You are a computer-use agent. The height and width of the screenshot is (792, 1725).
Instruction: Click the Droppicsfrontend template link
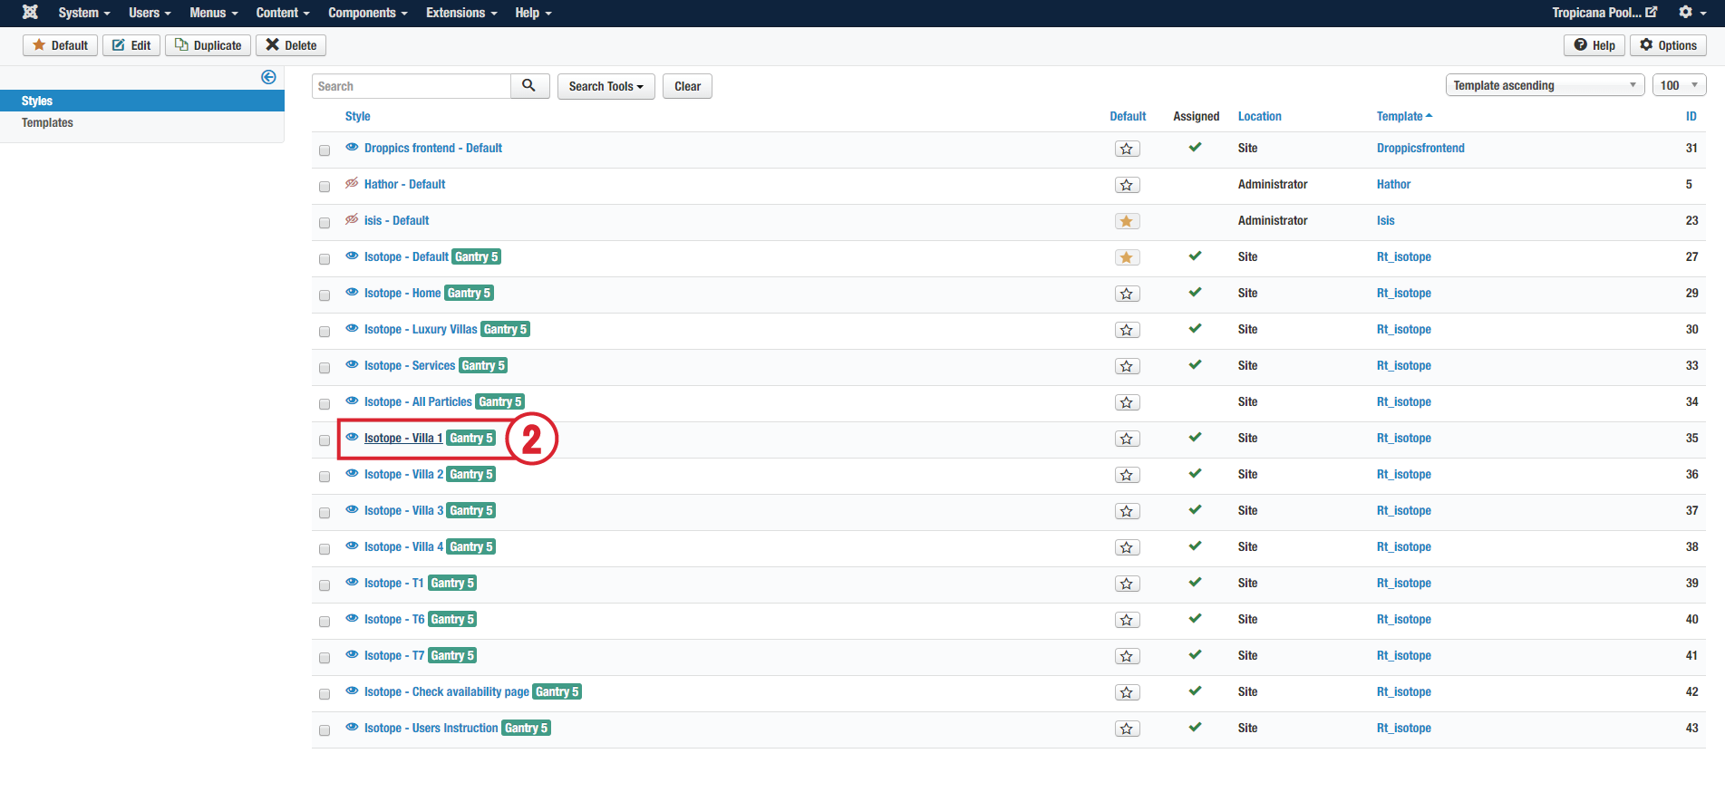tap(1420, 148)
